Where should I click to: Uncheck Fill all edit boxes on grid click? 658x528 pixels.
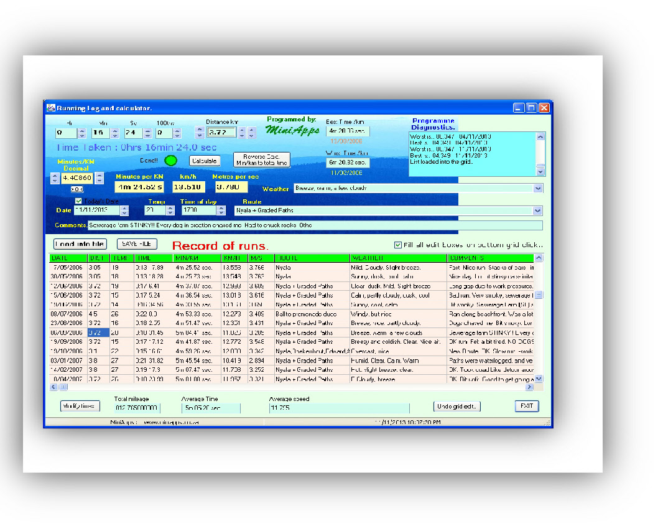coord(398,245)
